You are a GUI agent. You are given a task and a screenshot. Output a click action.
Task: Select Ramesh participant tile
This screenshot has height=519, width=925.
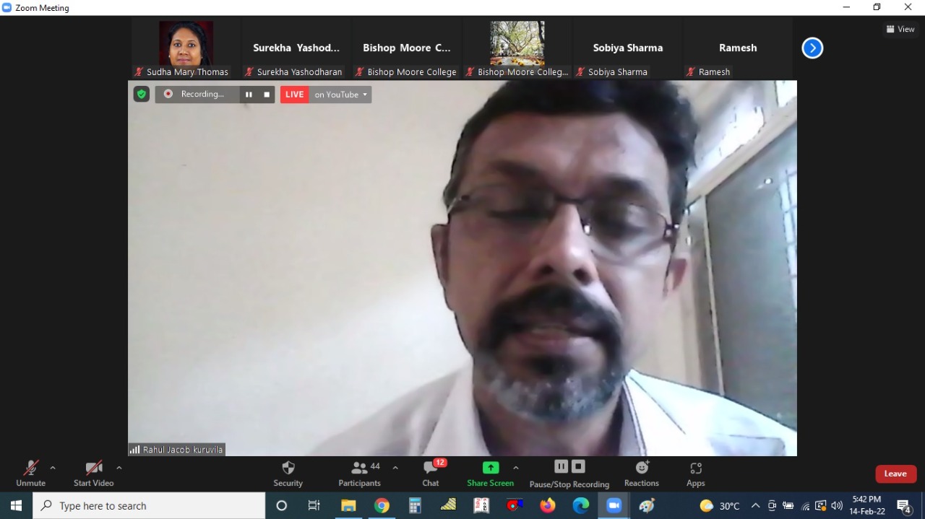click(x=738, y=48)
